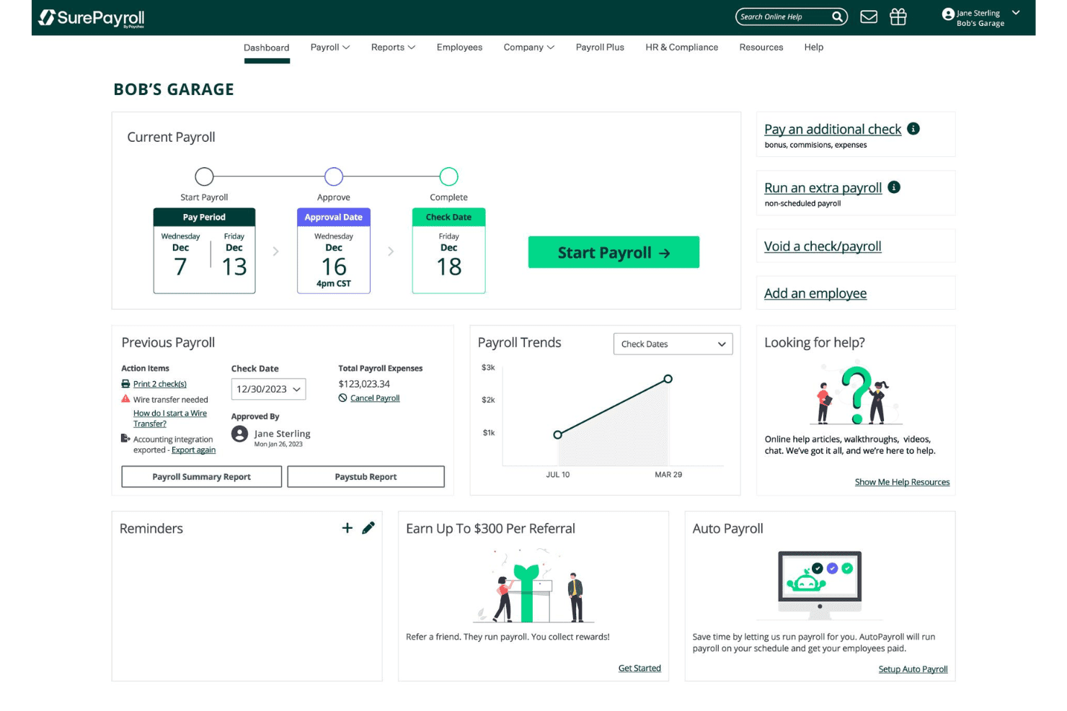Click the search magnifier icon

tap(837, 17)
